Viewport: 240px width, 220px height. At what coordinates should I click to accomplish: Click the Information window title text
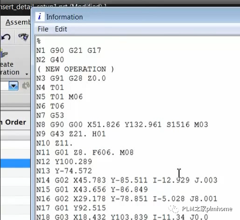coord(64,17)
